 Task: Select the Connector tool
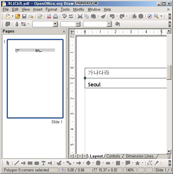click(x=69, y=163)
